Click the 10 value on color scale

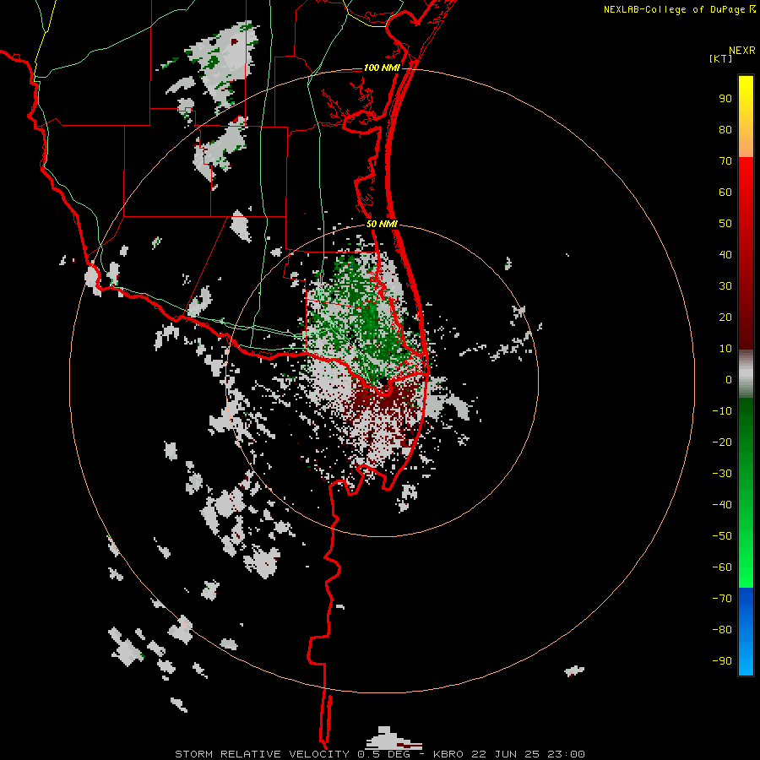point(725,349)
